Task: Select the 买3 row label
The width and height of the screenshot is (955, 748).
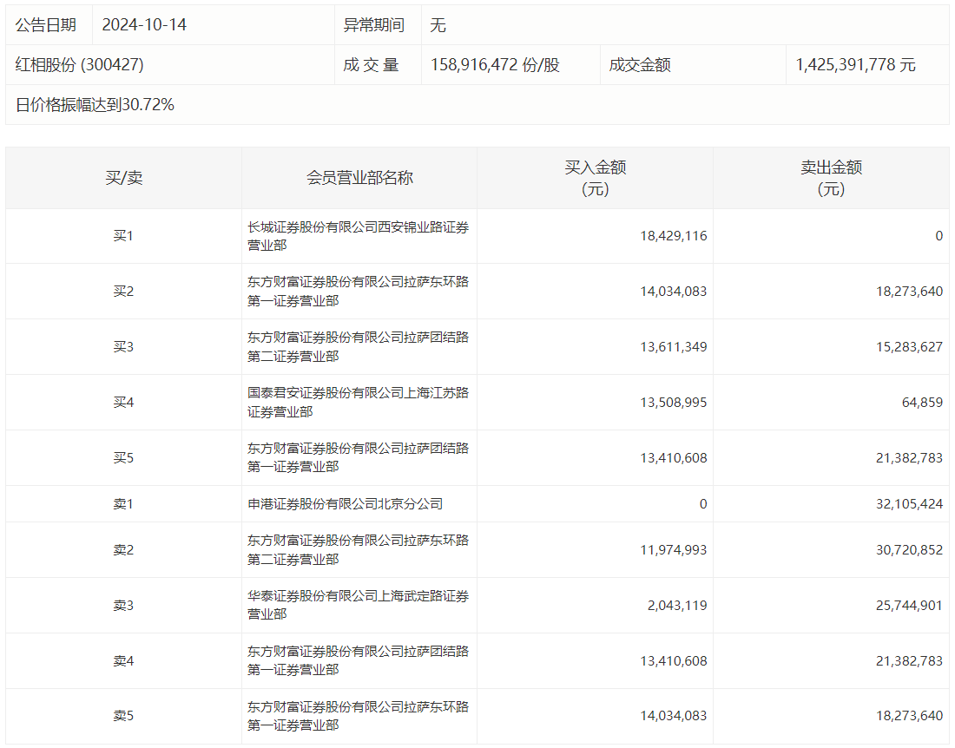Action: click(x=123, y=347)
